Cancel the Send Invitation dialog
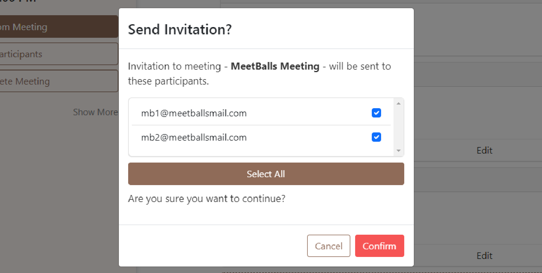This screenshot has width=542, height=273. (x=329, y=246)
